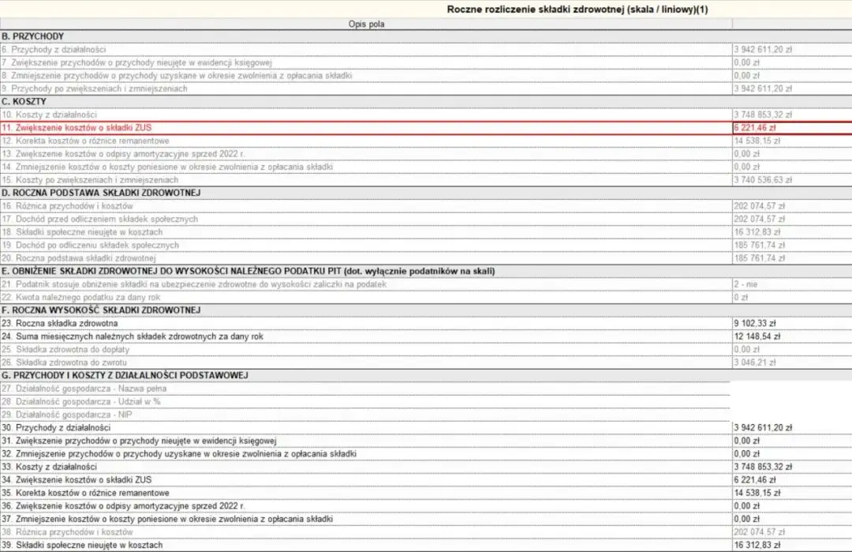
Task: Click value '185 761,74 zł' in row 20
Action: click(x=760, y=258)
